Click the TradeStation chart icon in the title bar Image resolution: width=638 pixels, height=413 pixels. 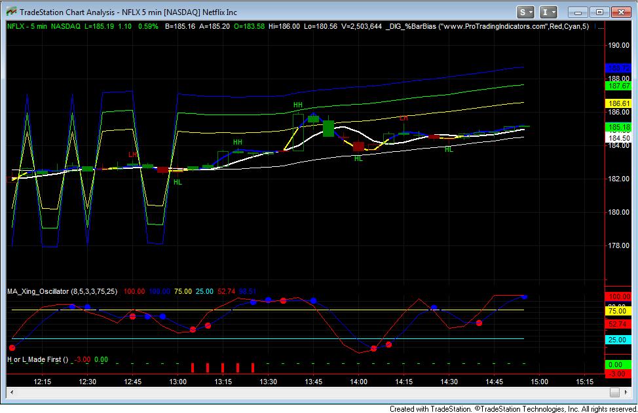point(11,12)
